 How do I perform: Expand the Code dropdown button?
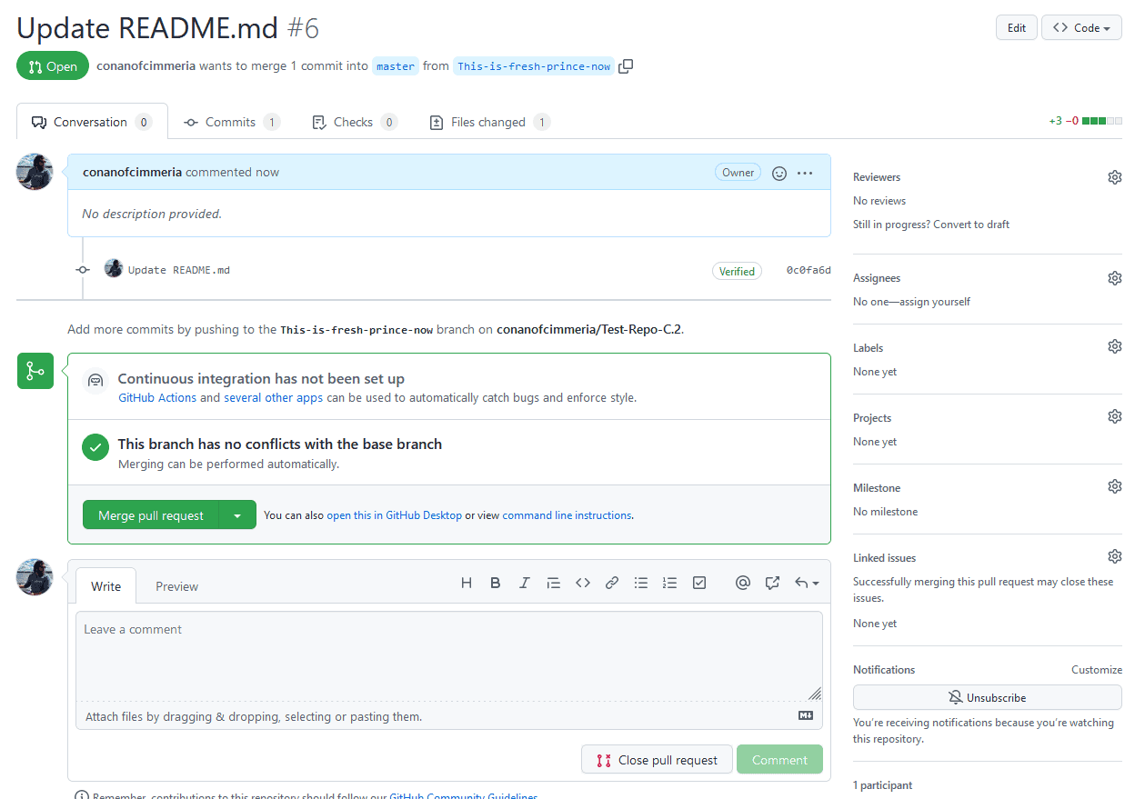coord(1081,28)
